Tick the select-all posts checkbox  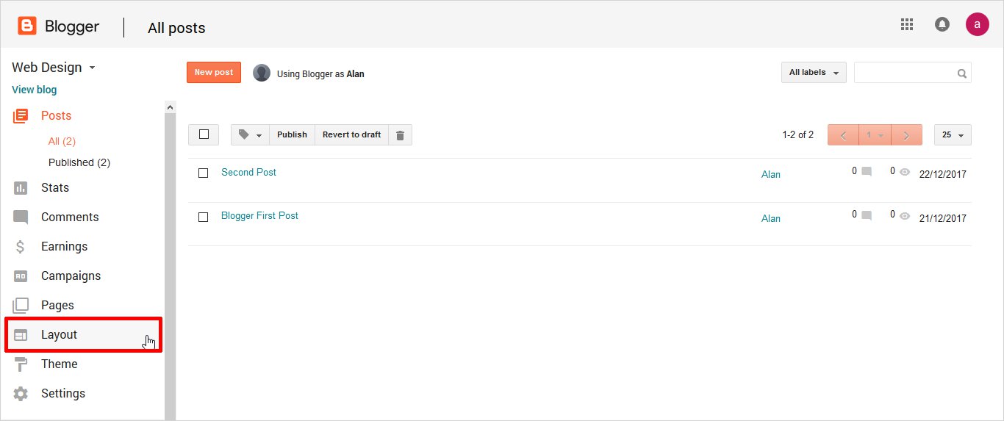[204, 134]
